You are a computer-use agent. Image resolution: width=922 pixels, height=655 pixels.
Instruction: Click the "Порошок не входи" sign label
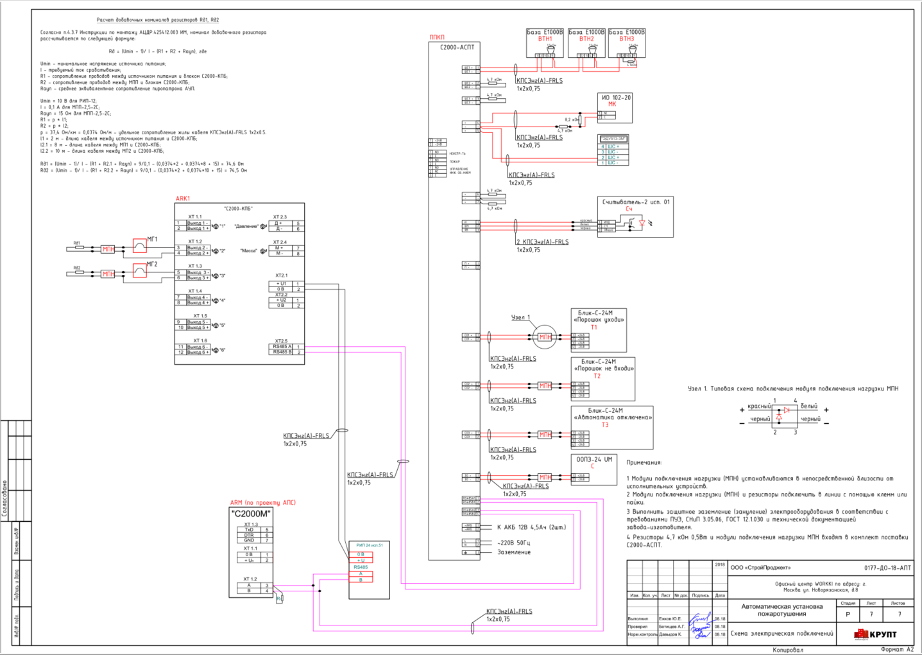click(x=603, y=369)
